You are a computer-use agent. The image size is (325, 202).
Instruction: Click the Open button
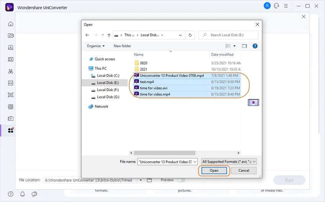[214, 171]
